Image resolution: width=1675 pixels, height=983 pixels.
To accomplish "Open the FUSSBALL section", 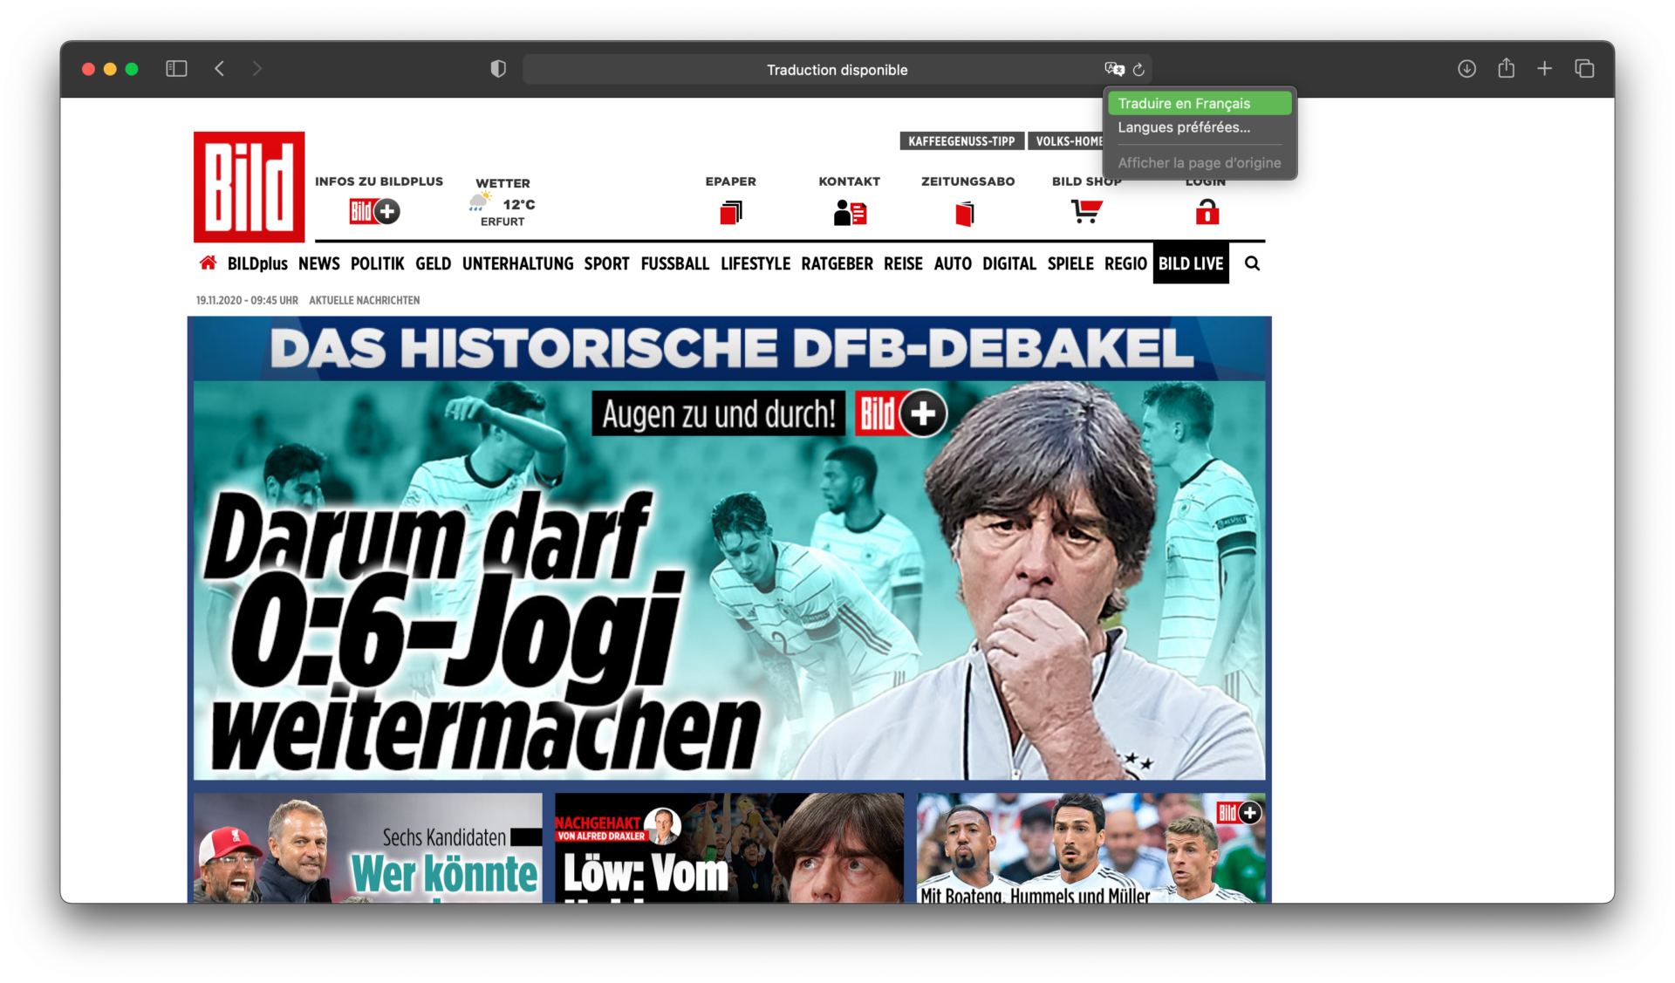I will pyautogui.click(x=675, y=263).
